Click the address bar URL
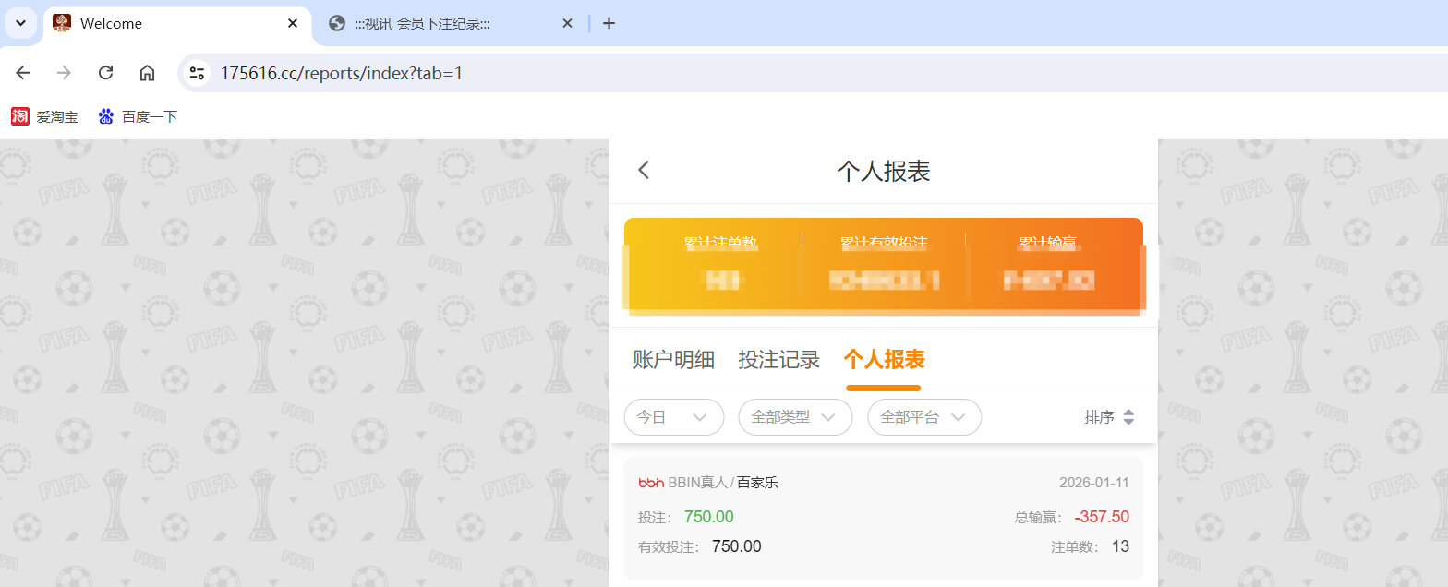 click(x=341, y=73)
